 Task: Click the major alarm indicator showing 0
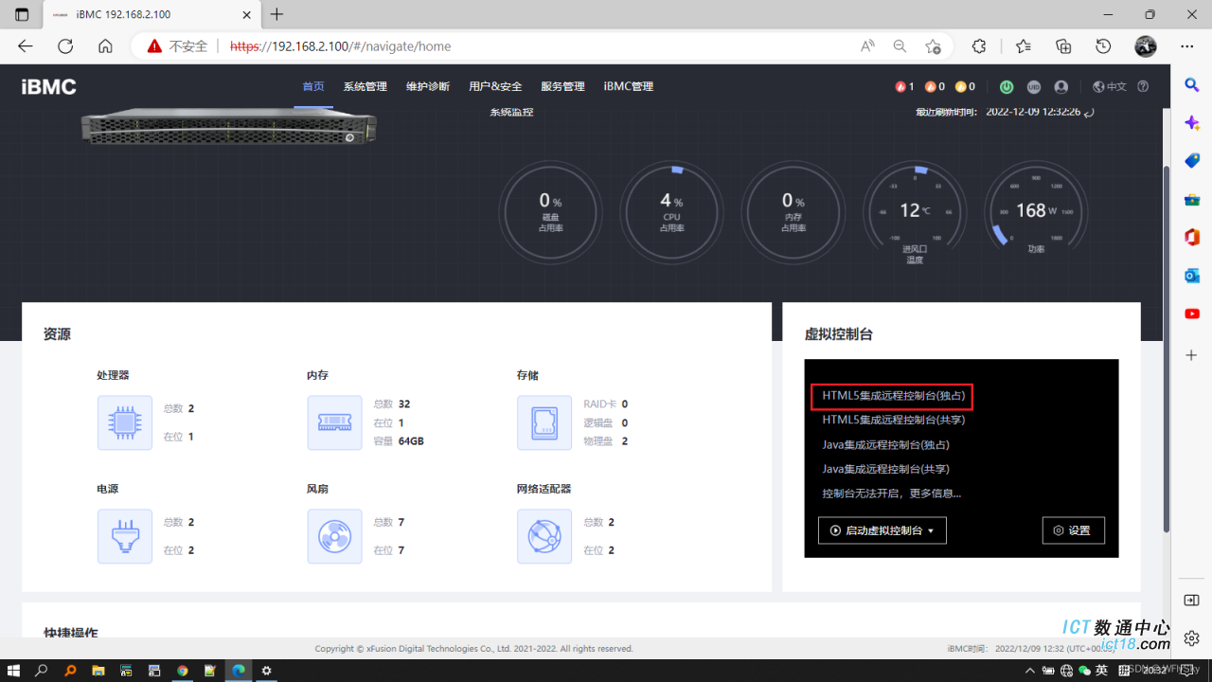click(x=935, y=86)
